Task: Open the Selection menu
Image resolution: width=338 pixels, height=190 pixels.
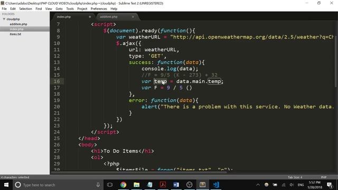Action: point(25,9)
